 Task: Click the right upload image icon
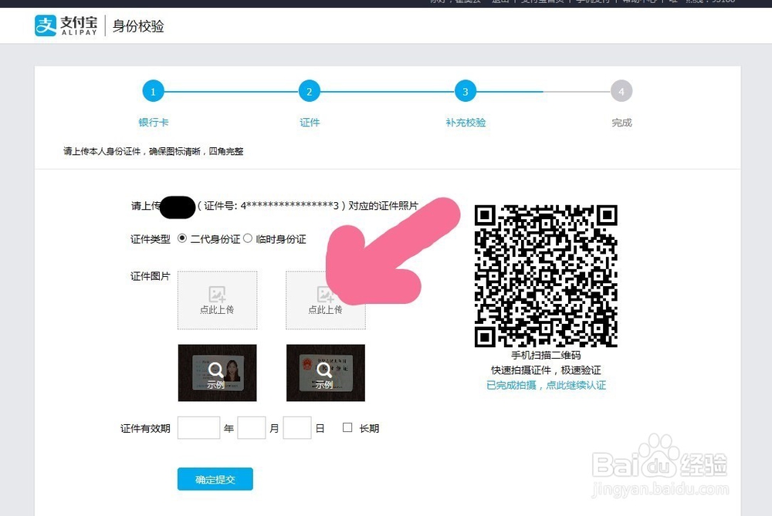tap(325, 292)
